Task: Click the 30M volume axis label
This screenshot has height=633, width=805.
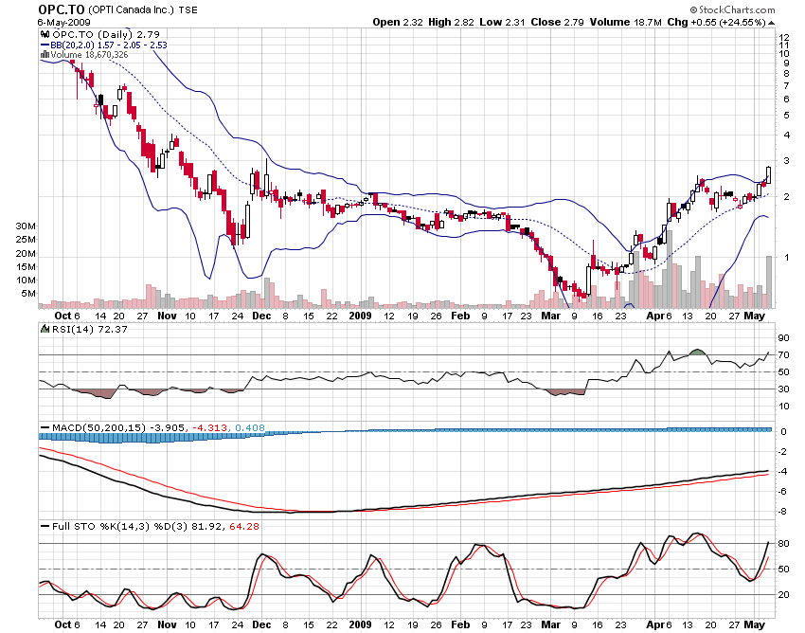Action: 26,226
